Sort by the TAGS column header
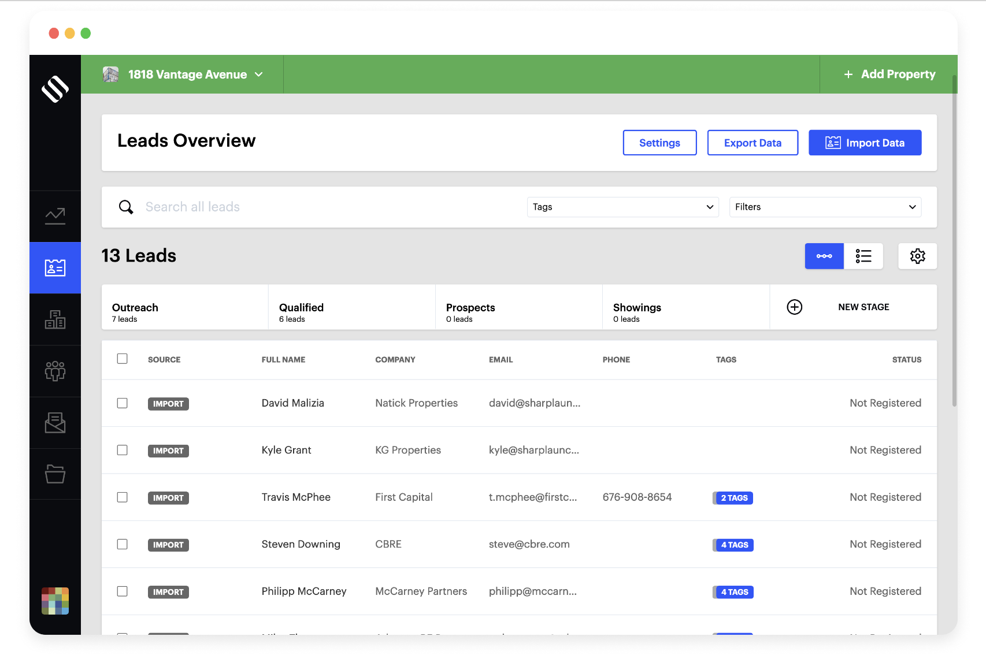Image resolution: width=986 pixels, height=655 pixels. point(726,359)
